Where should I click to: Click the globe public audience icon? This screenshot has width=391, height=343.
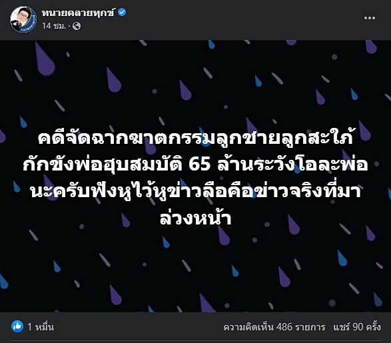[x=77, y=26]
